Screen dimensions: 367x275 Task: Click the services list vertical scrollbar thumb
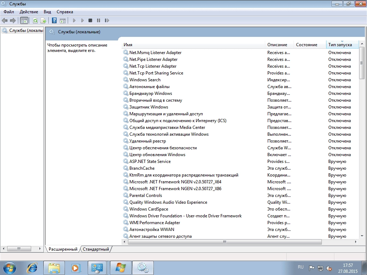pos(362,63)
